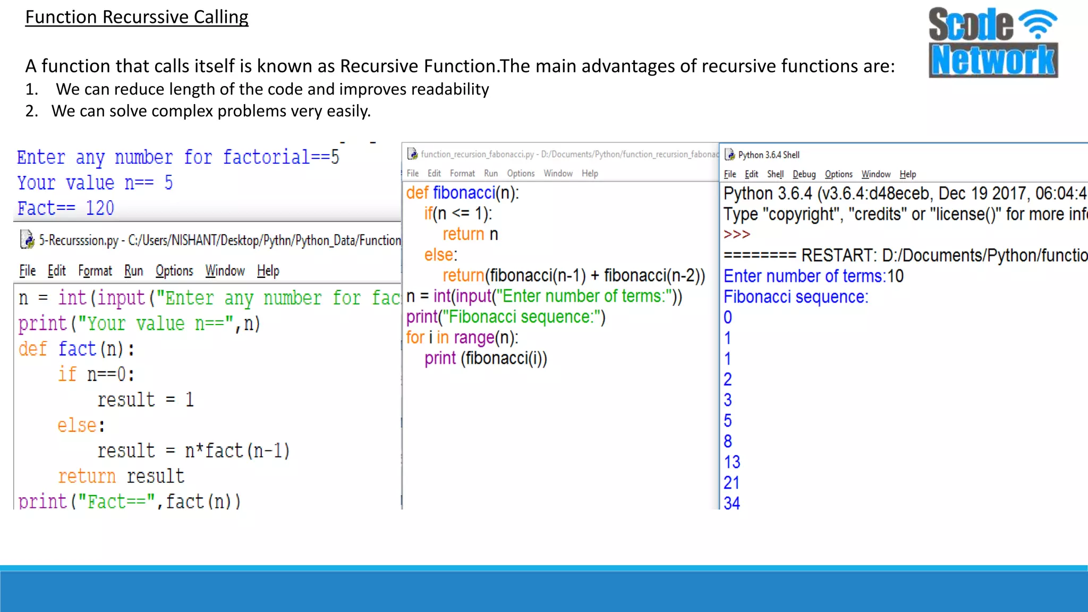Click the shell output value 13
This screenshot has height=612, width=1088.
[732, 462]
